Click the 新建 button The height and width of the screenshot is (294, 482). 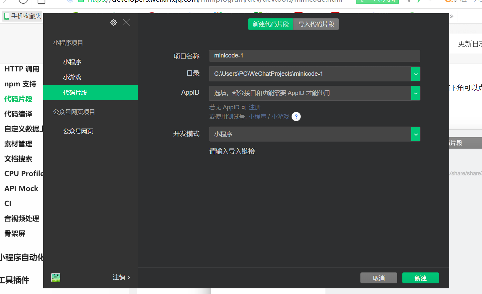click(421, 278)
